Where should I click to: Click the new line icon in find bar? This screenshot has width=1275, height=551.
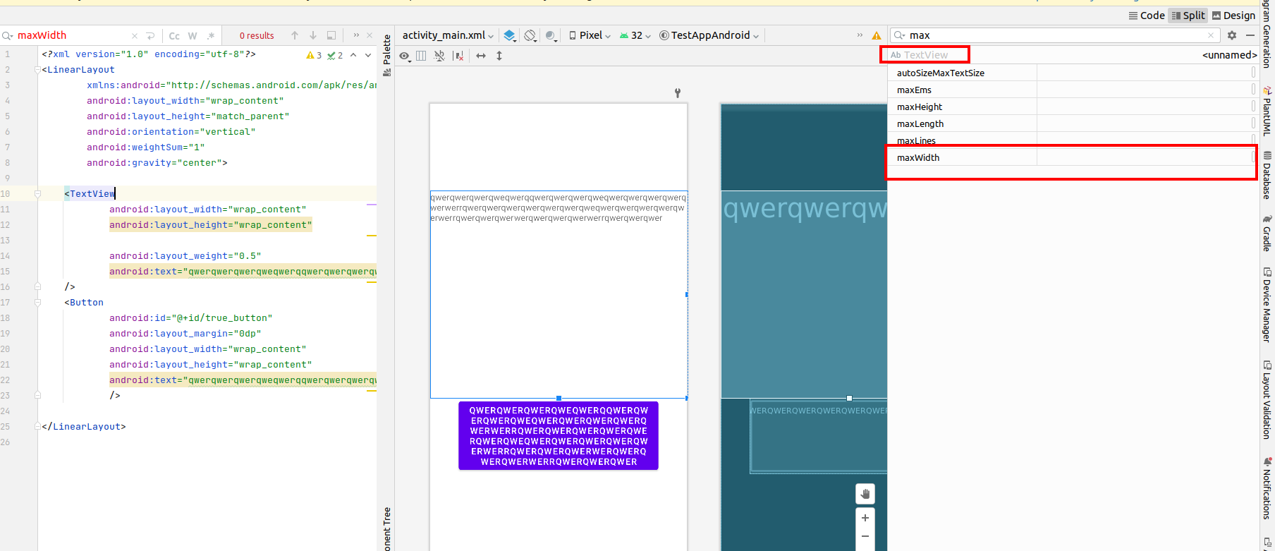click(150, 35)
